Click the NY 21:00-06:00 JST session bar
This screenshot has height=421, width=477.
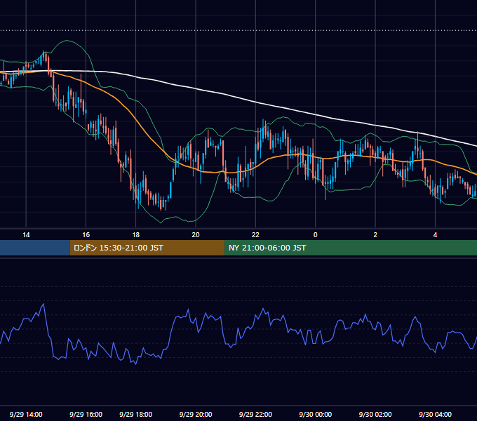click(x=351, y=248)
